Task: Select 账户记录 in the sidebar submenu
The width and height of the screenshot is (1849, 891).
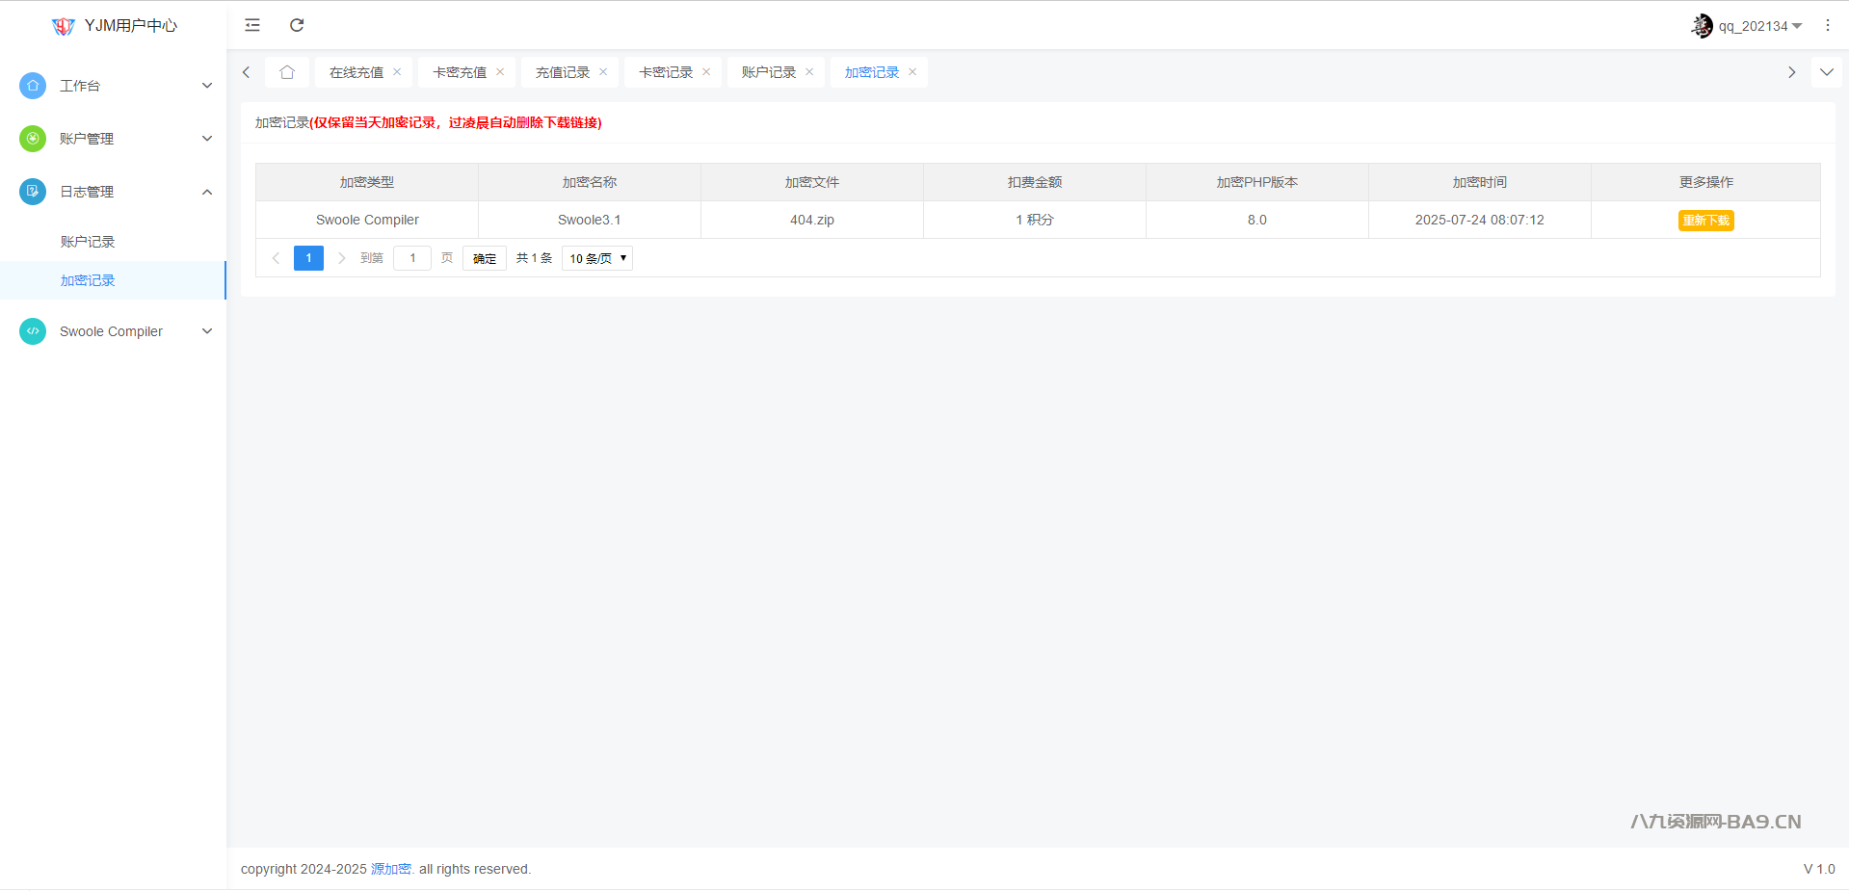Action: (x=88, y=242)
